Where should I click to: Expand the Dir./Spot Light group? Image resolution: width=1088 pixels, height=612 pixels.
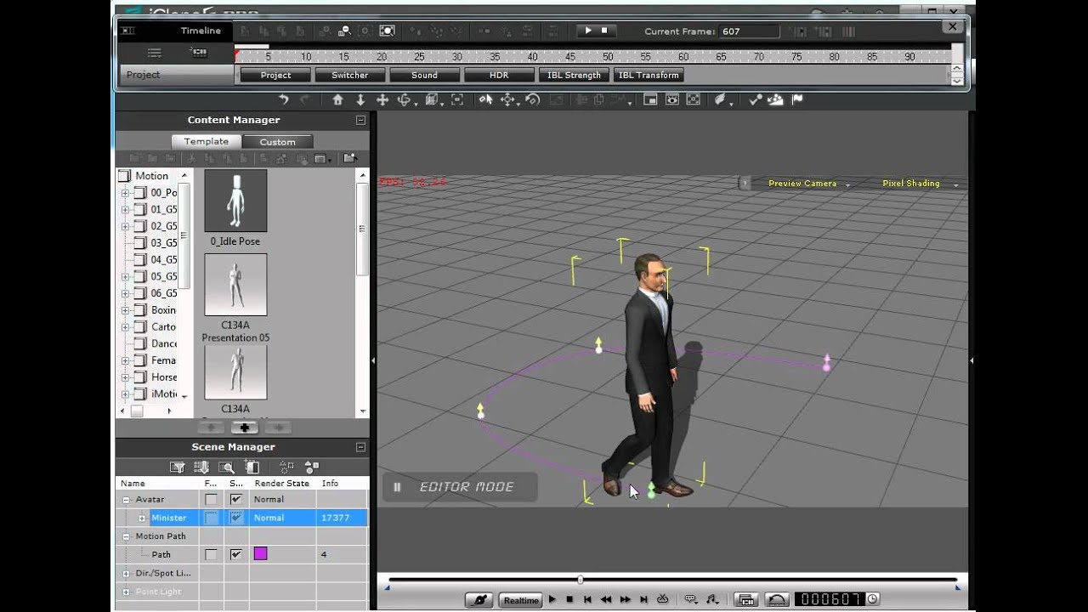click(126, 573)
